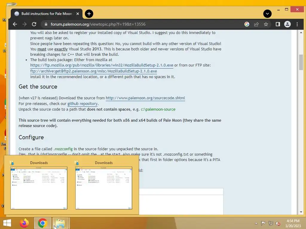
Task: Go back to the previous page in Chrome
Action: pyautogui.click(x=15, y=24)
